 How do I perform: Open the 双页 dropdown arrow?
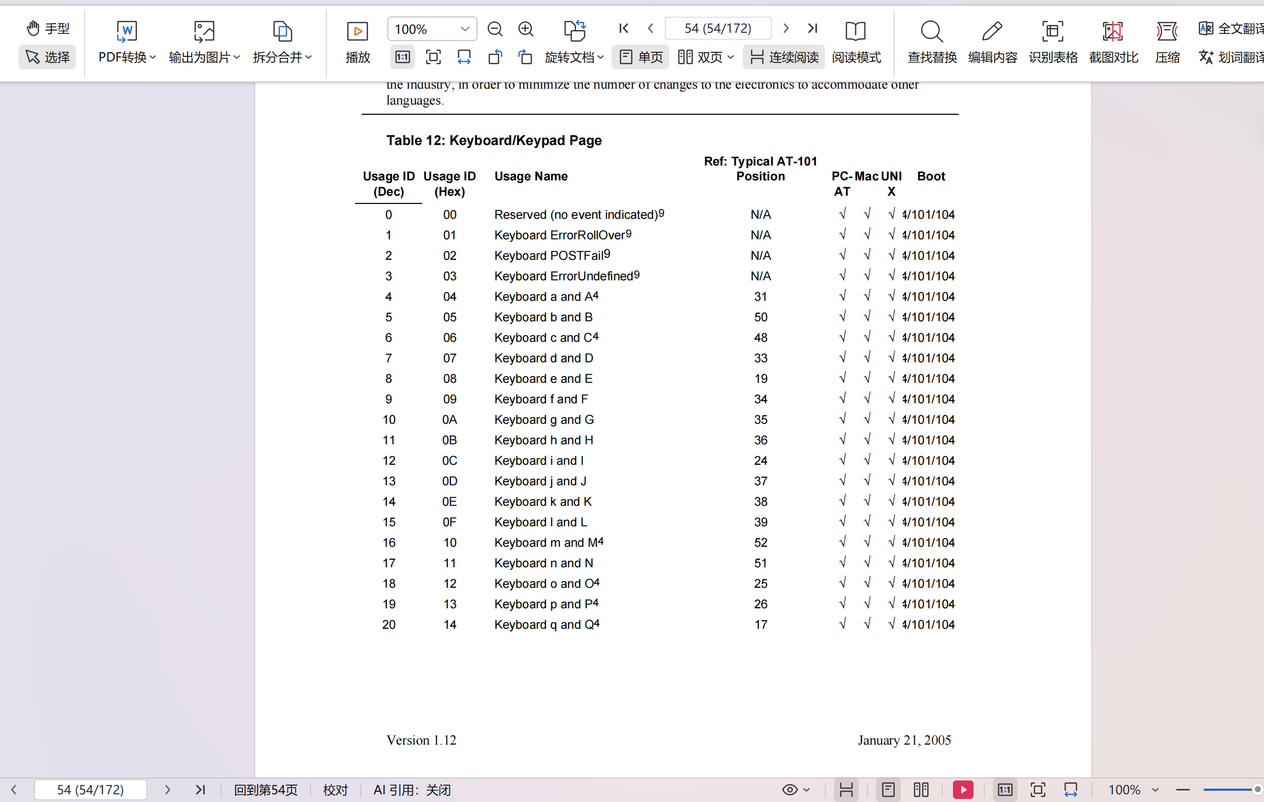[x=731, y=57]
